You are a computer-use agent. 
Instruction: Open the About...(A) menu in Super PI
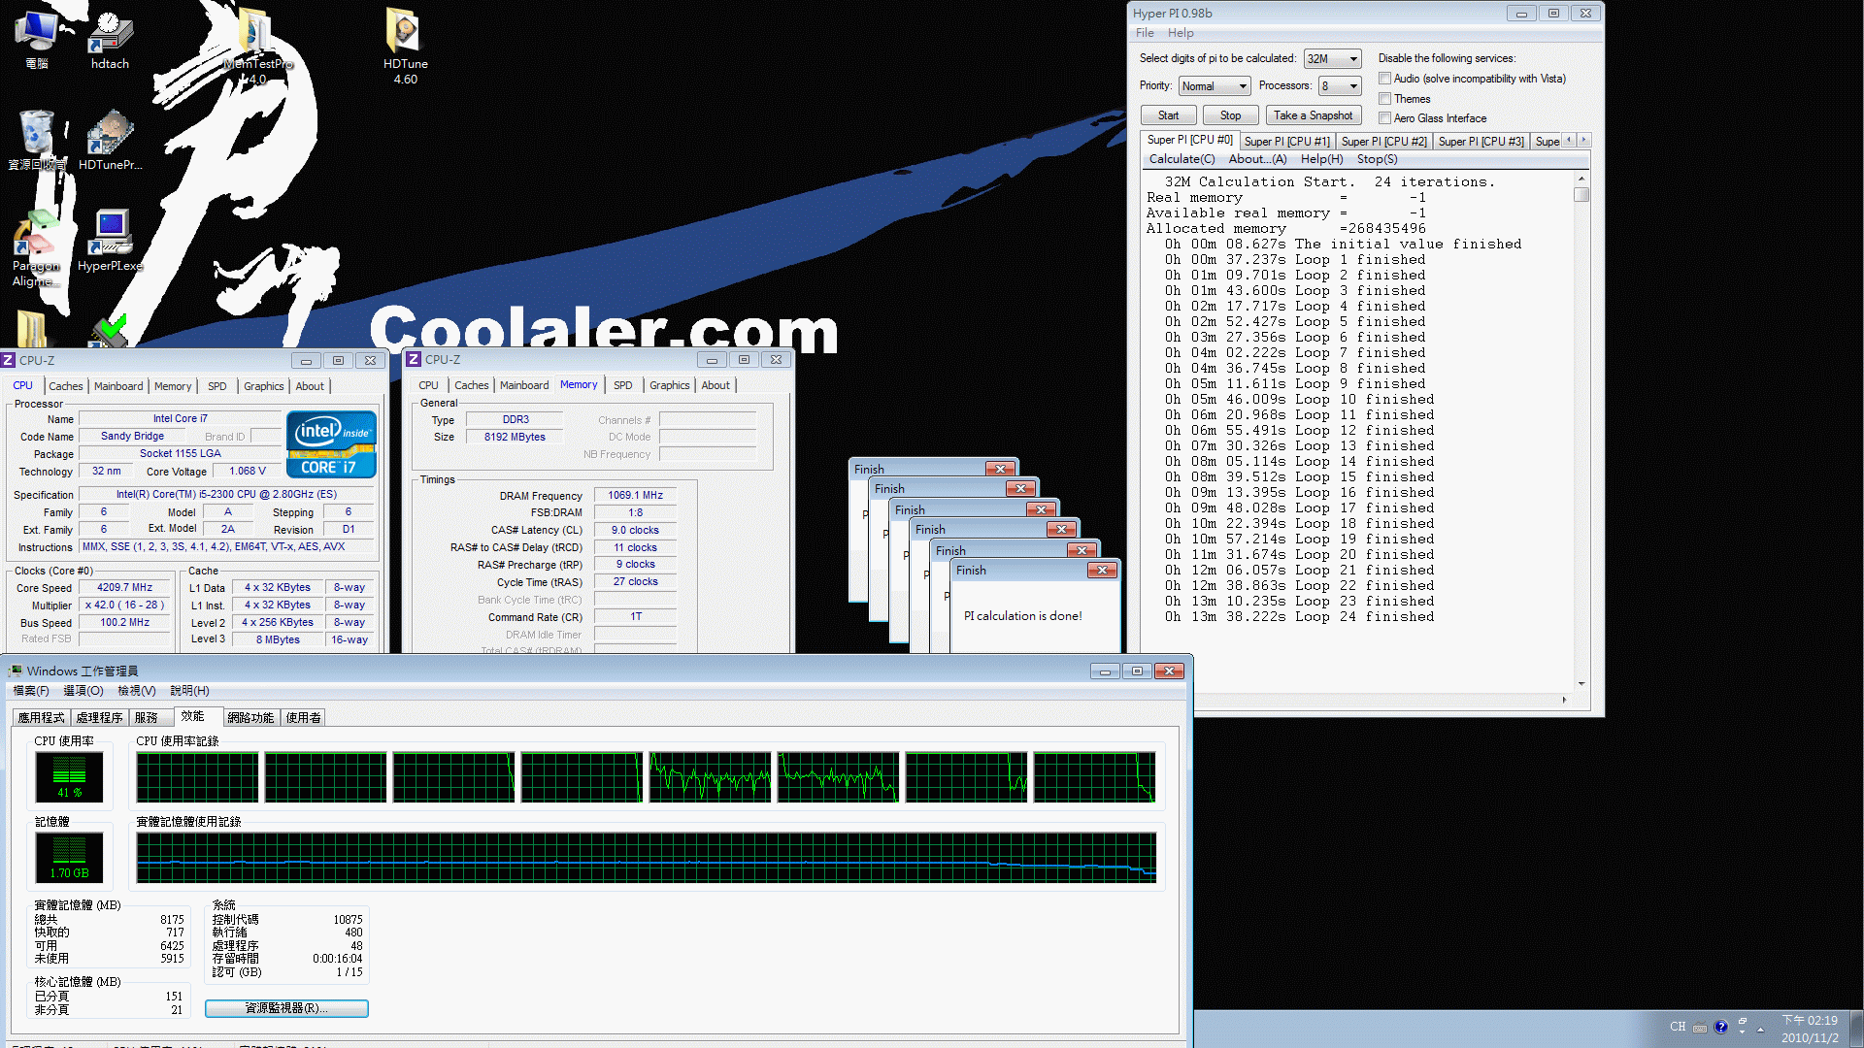click(1257, 159)
